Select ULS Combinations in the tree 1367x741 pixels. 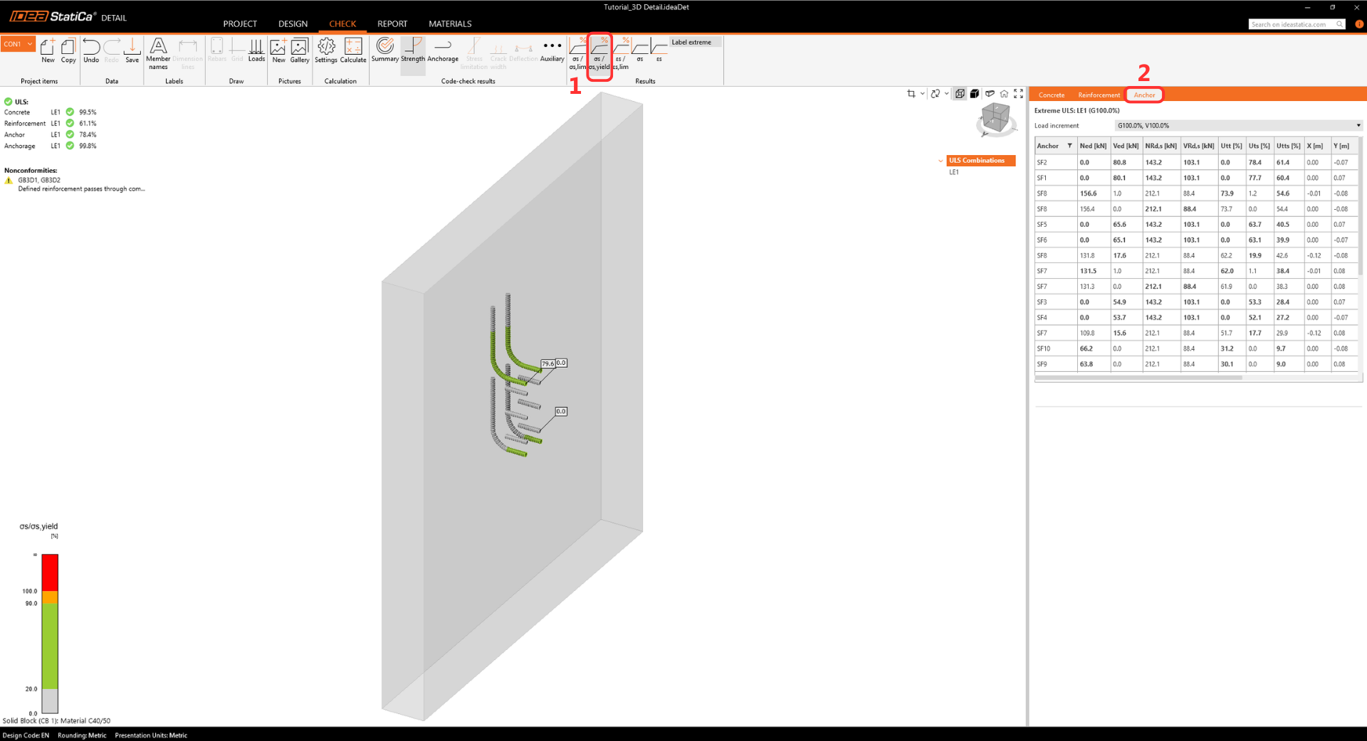click(980, 161)
